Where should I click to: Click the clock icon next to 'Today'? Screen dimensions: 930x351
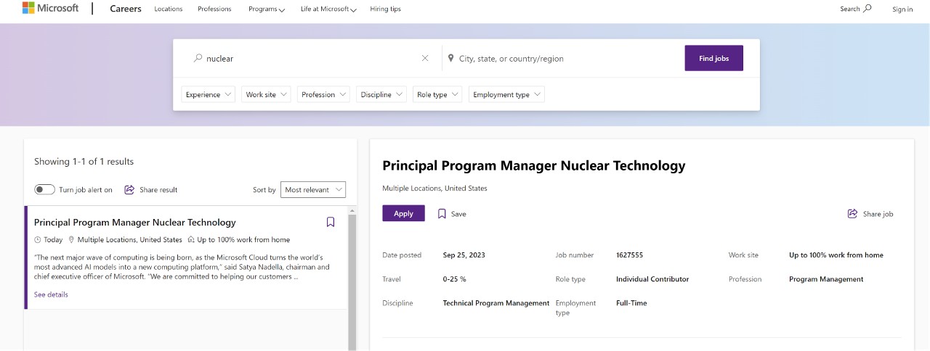coord(38,239)
